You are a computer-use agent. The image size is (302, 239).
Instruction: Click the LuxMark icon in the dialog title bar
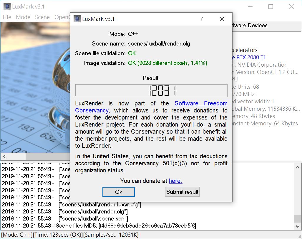(x=77, y=19)
